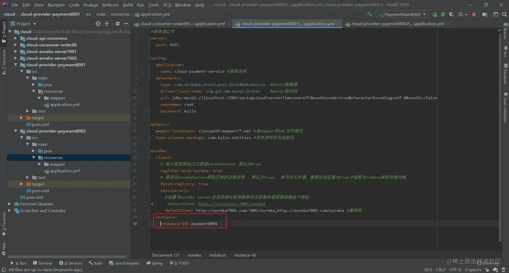Open the Build tool window

point(95,263)
